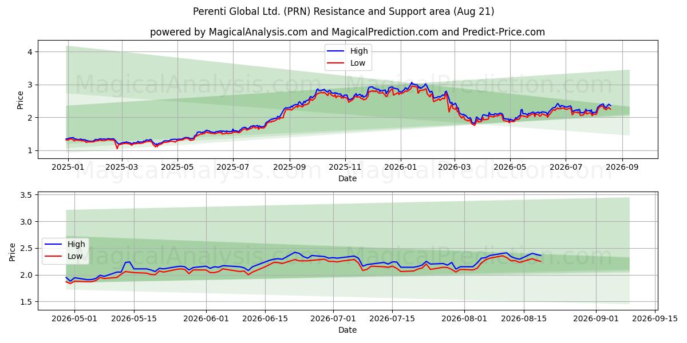Click the '2026-01' x-axis label
Image resolution: width=687 pixels, height=343 pixels.
[400, 167]
